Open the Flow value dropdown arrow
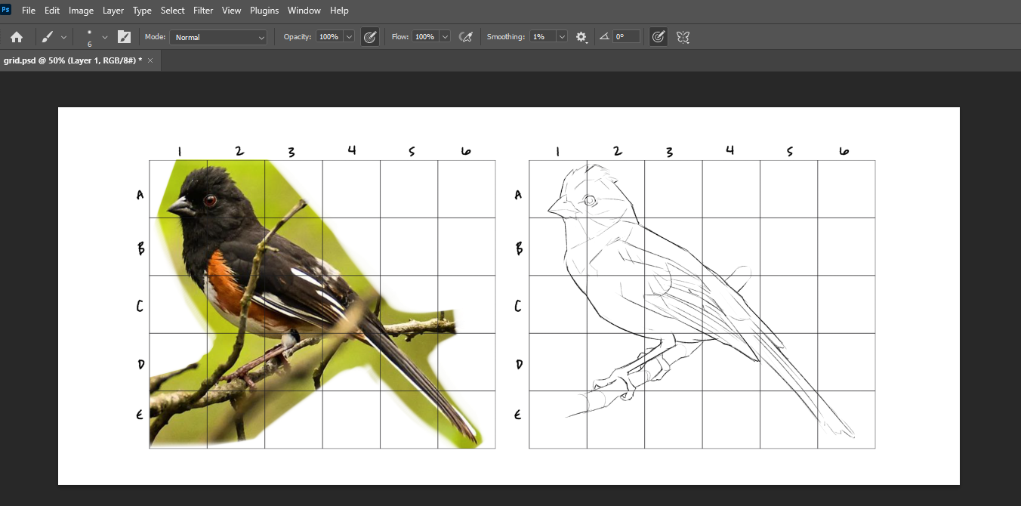The image size is (1021, 506). 445,37
